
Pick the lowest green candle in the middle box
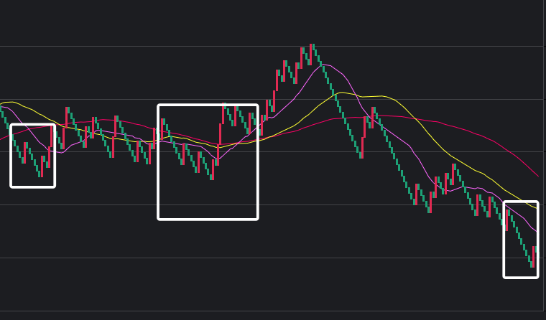(x=211, y=174)
